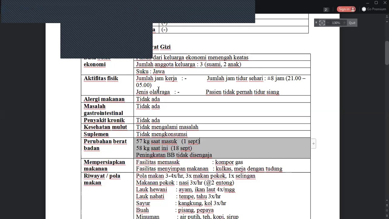The image size is (389, 219).
Task: Click the add-row plus handle beside the table
Action: tap(313, 144)
